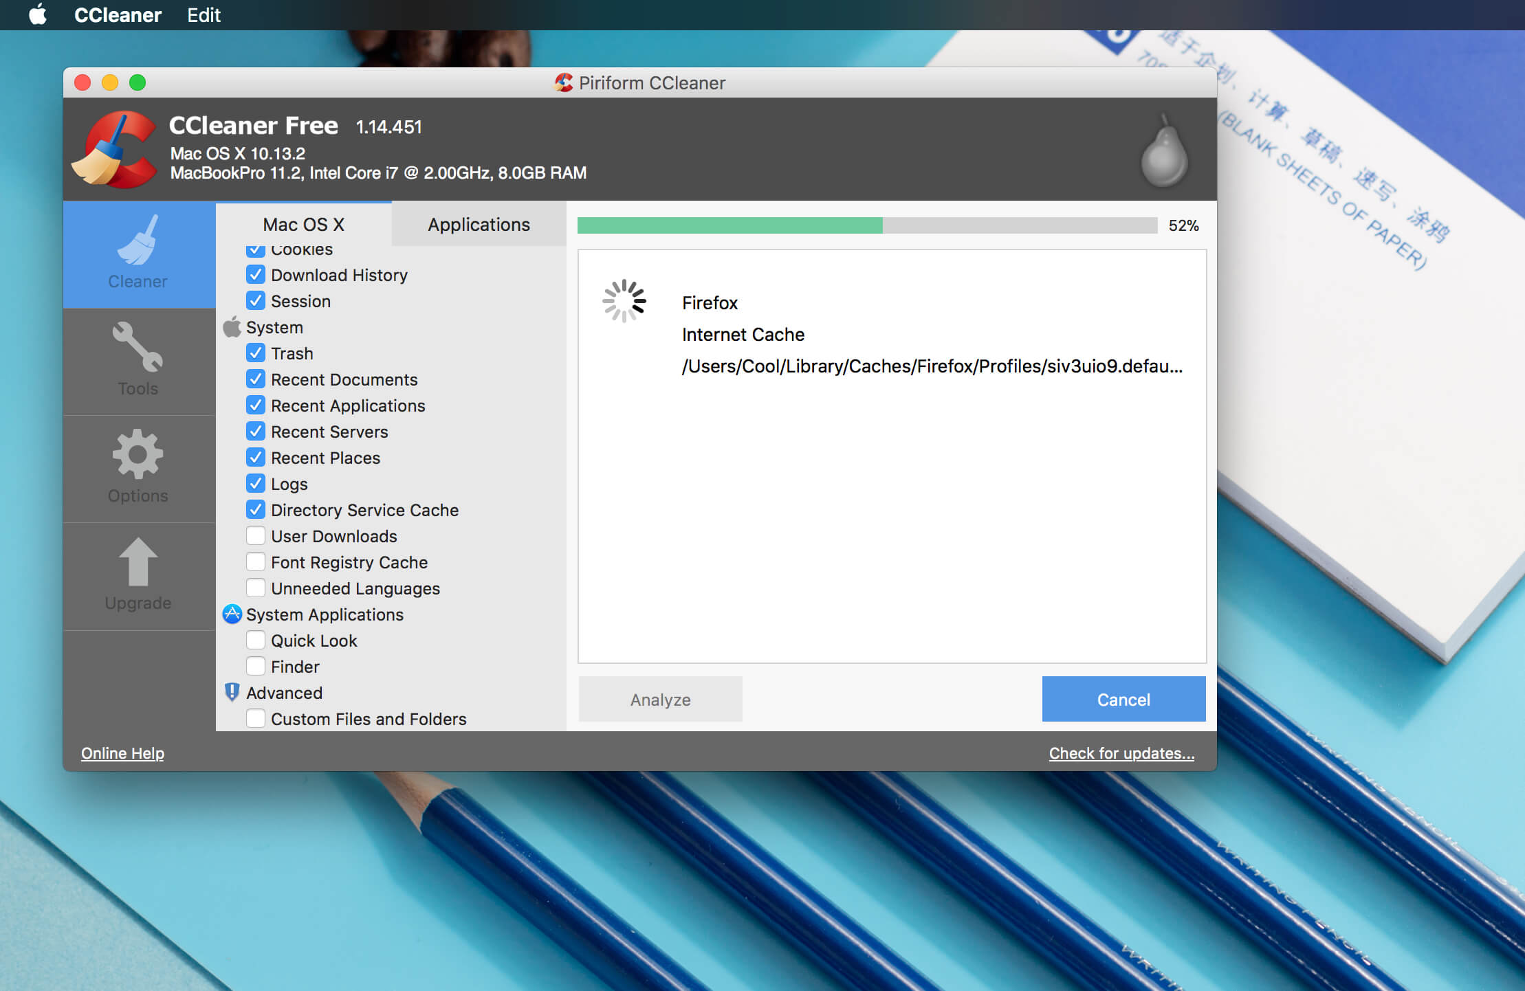This screenshot has height=991, width=1525.
Task: Open the Tools wrench section
Action: click(x=138, y=361)
